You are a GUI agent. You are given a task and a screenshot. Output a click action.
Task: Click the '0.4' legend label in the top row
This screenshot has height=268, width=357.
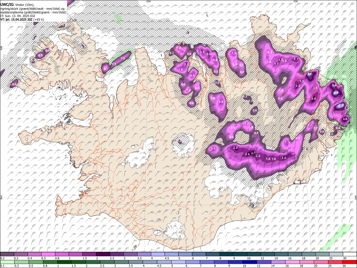click(x=30, y=258)
